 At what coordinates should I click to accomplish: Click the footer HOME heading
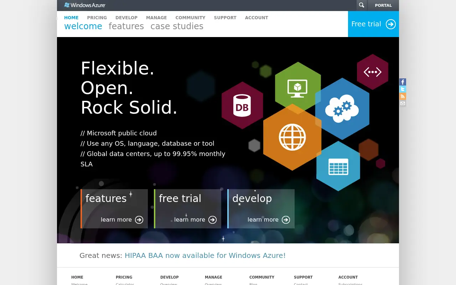(x=77, y=277)
